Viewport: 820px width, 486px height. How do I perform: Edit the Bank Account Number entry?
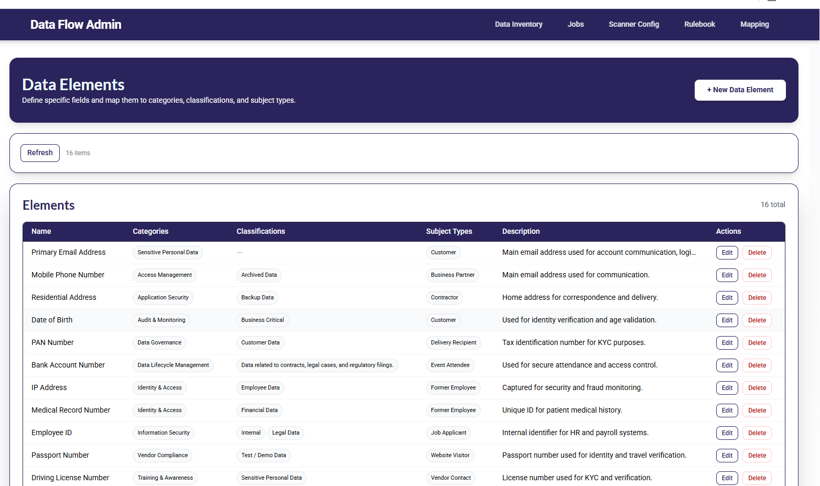click(727, 365)
